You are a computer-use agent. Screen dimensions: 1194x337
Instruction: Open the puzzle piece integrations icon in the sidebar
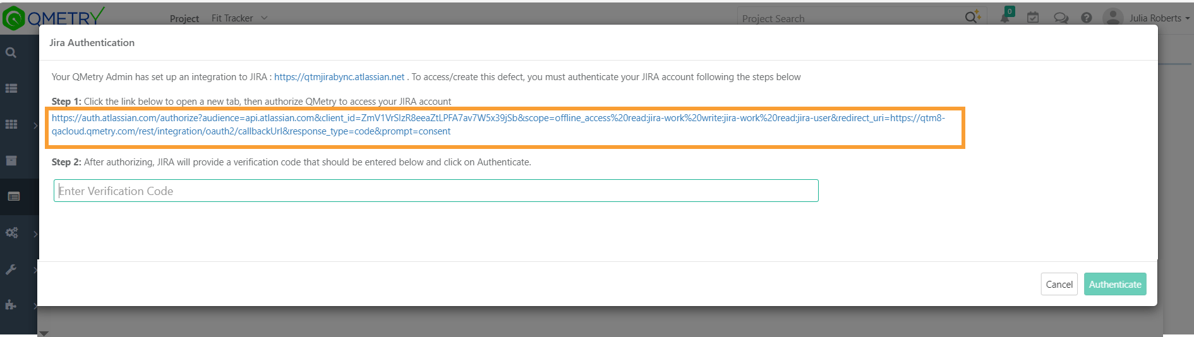tap(11, 305)
